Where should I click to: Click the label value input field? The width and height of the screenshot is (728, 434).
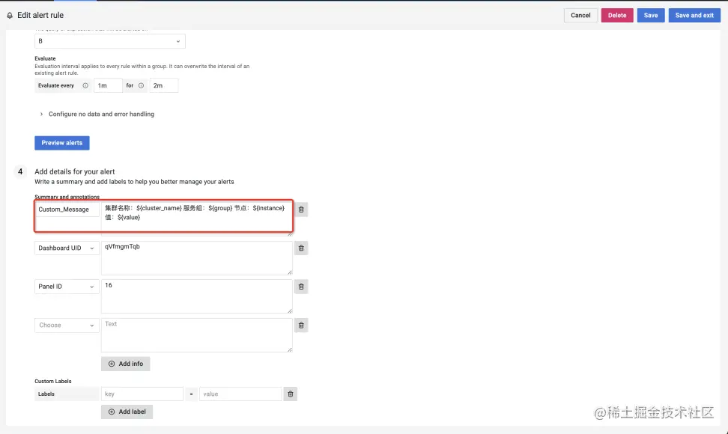click(240, 394)
